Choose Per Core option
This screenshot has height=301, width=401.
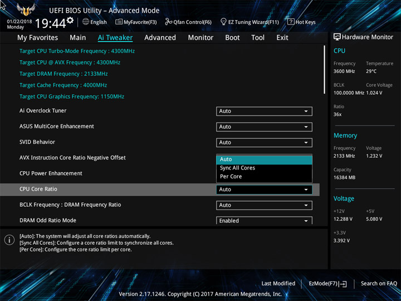264,177
